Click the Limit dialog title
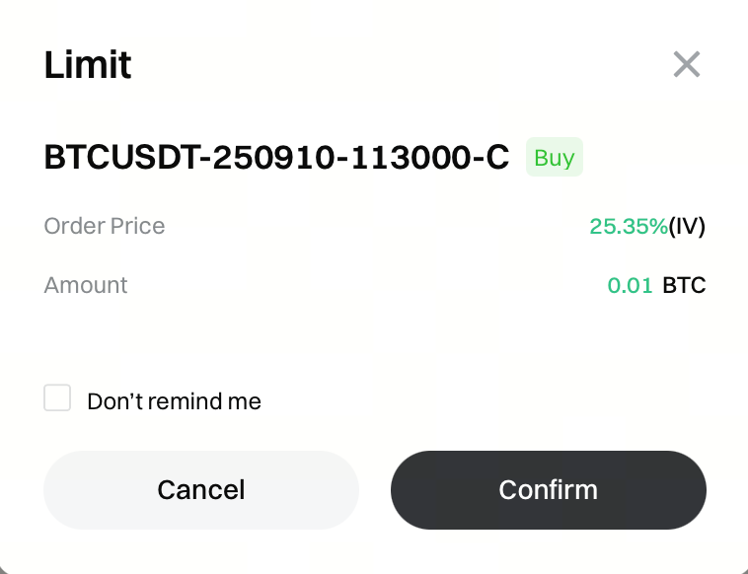 point(88,65)
